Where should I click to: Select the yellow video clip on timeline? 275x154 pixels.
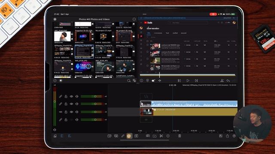189,112
